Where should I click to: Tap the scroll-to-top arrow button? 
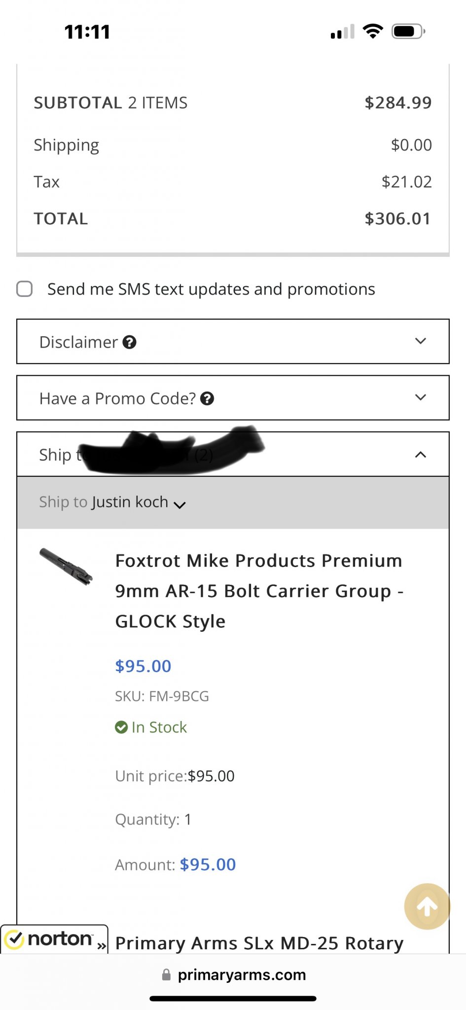(x=427, y=906)
